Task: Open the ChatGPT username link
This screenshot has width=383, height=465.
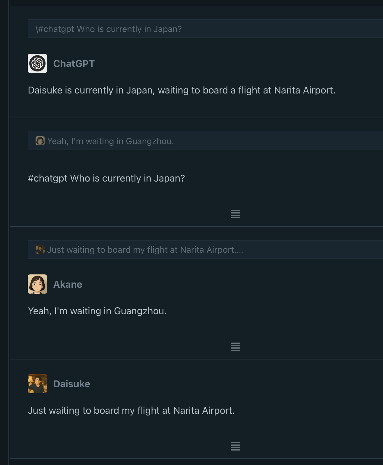Action: click(x=74, y=64)
